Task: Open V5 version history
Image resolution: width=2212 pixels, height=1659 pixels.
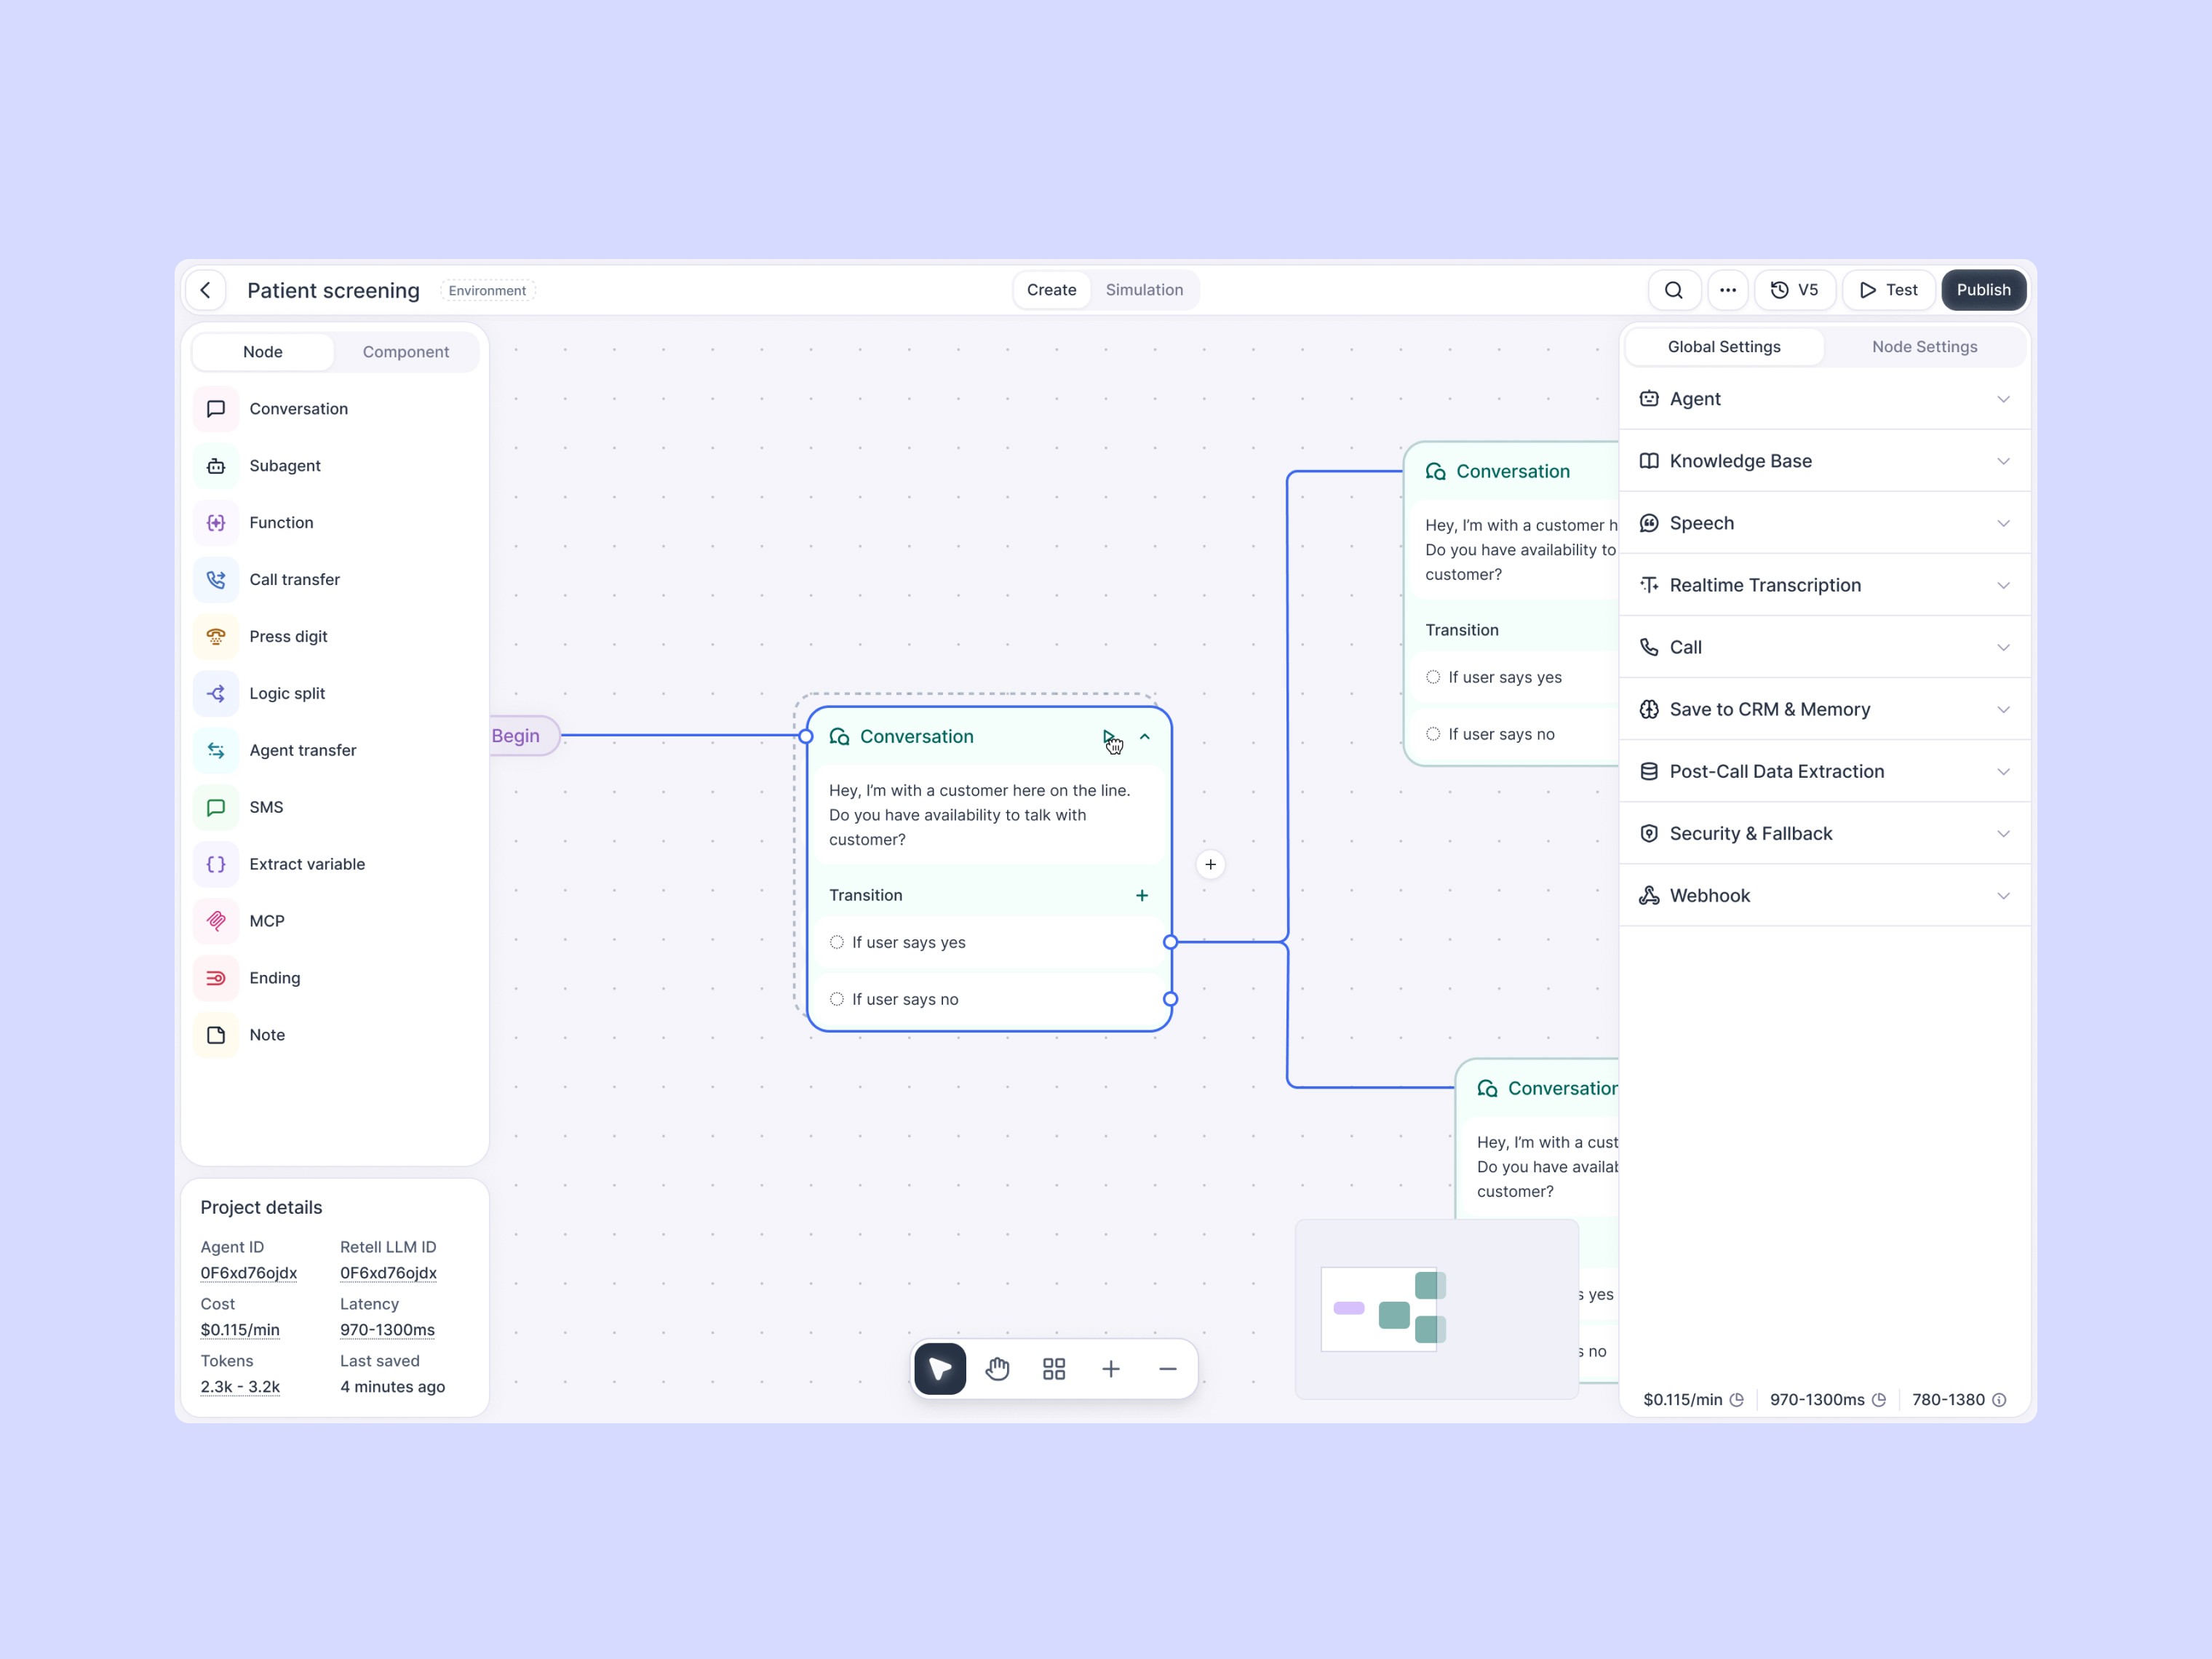Action: (1795, 291)
